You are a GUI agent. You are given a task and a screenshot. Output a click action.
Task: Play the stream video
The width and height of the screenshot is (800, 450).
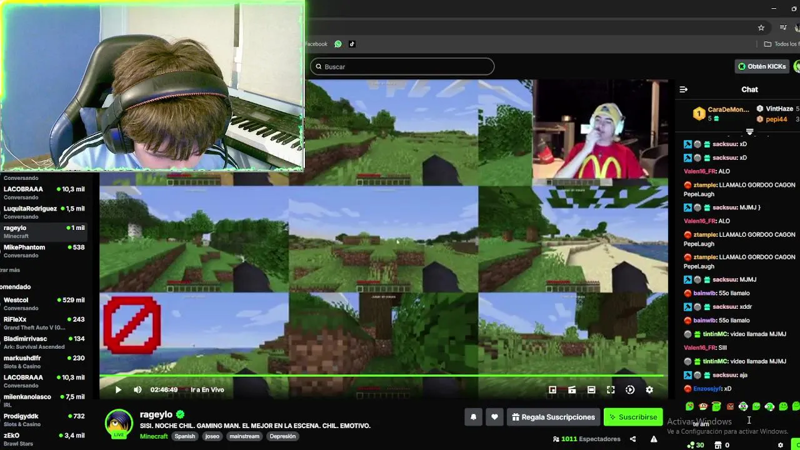[x=118, y=389]
